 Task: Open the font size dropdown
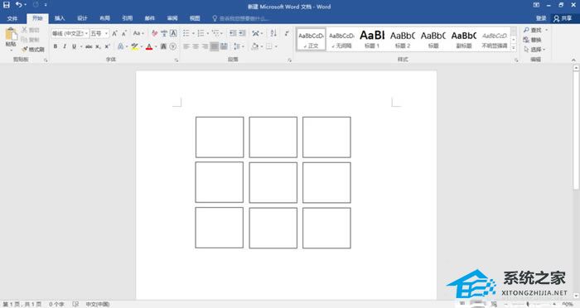(x=107, y=33)
